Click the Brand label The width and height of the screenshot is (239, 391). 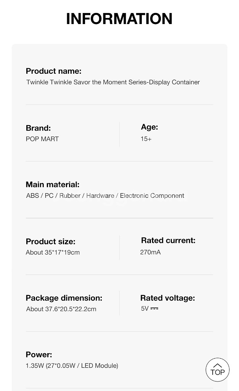(x=38, y=128)
